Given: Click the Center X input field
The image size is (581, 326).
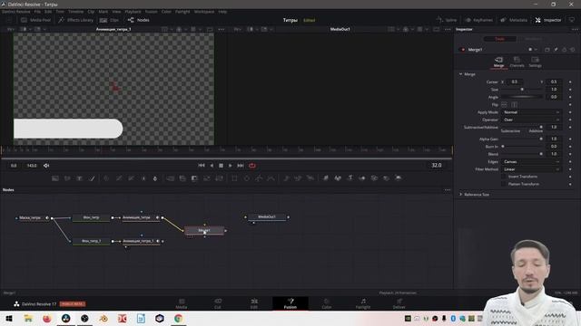Looking at the screenshot, I should 515,81.
